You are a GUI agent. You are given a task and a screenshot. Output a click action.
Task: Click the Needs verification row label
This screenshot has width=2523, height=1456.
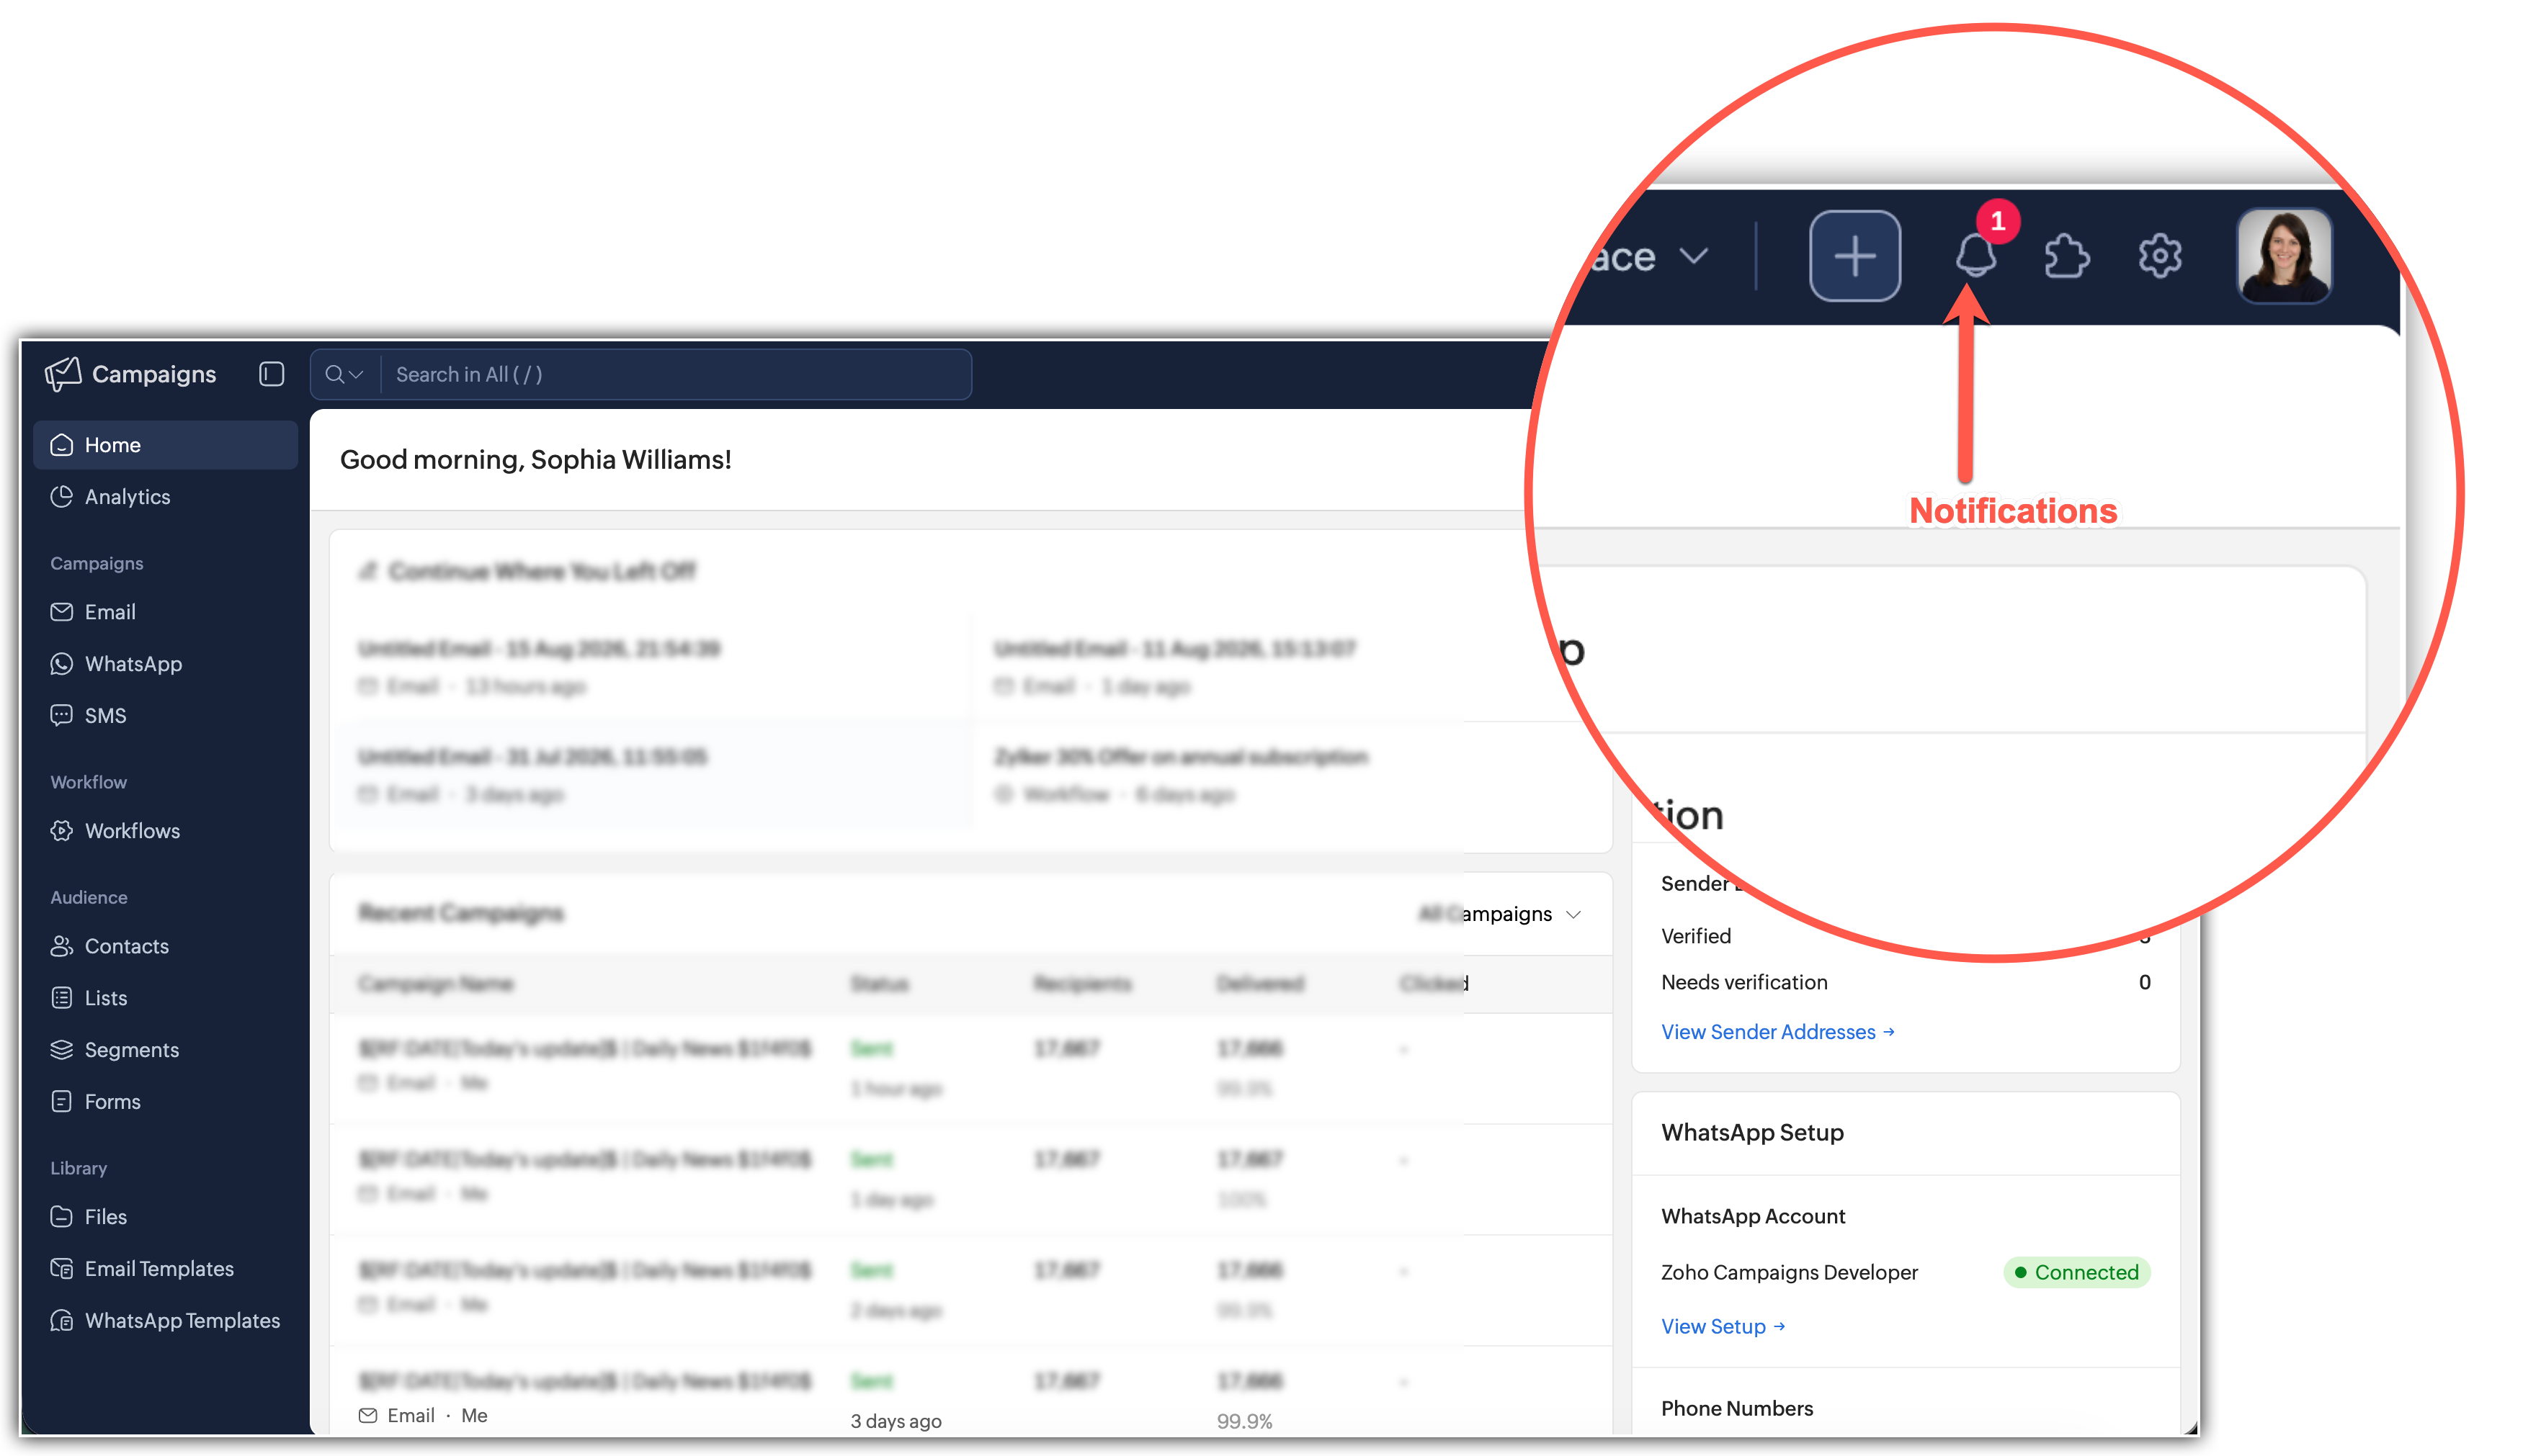coord(1743,983)
